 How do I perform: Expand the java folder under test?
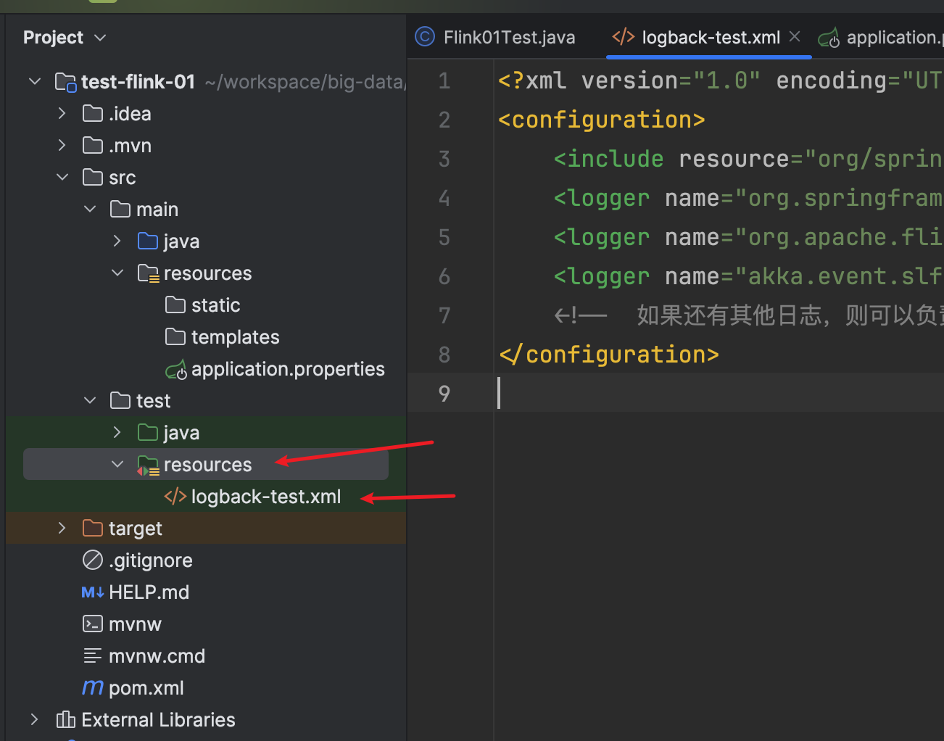pyautogui.click(x=117, y=432)
